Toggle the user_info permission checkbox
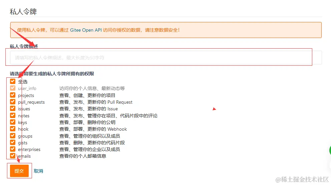Viewport: 331px width, 185px height. click(13, 88)
